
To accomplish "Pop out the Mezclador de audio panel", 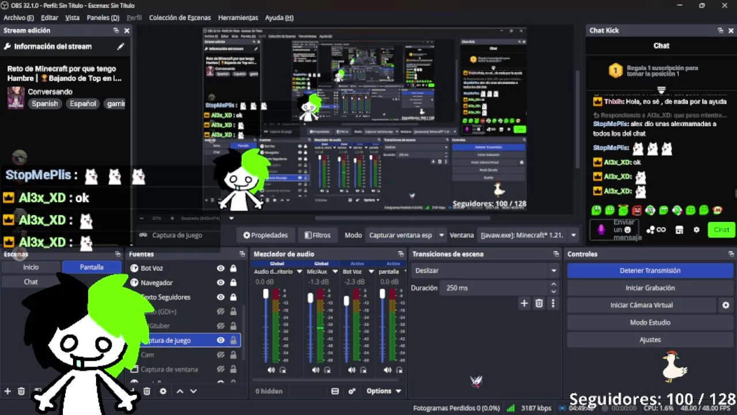I will (x=401, y=254).
